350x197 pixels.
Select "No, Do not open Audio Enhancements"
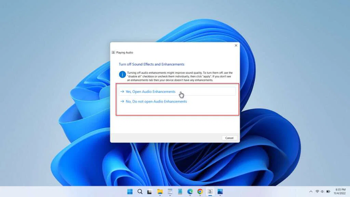(154, 102)
